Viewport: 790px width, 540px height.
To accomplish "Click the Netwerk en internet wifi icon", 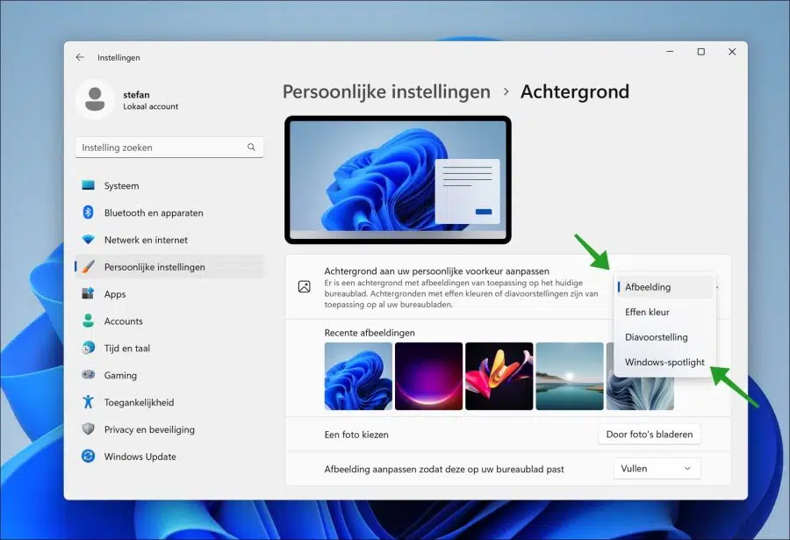I will click(88, 240).
